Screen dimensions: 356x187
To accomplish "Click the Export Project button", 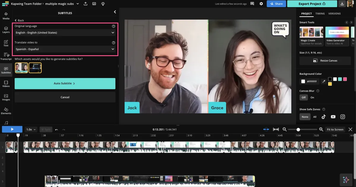I will point(312,4).
